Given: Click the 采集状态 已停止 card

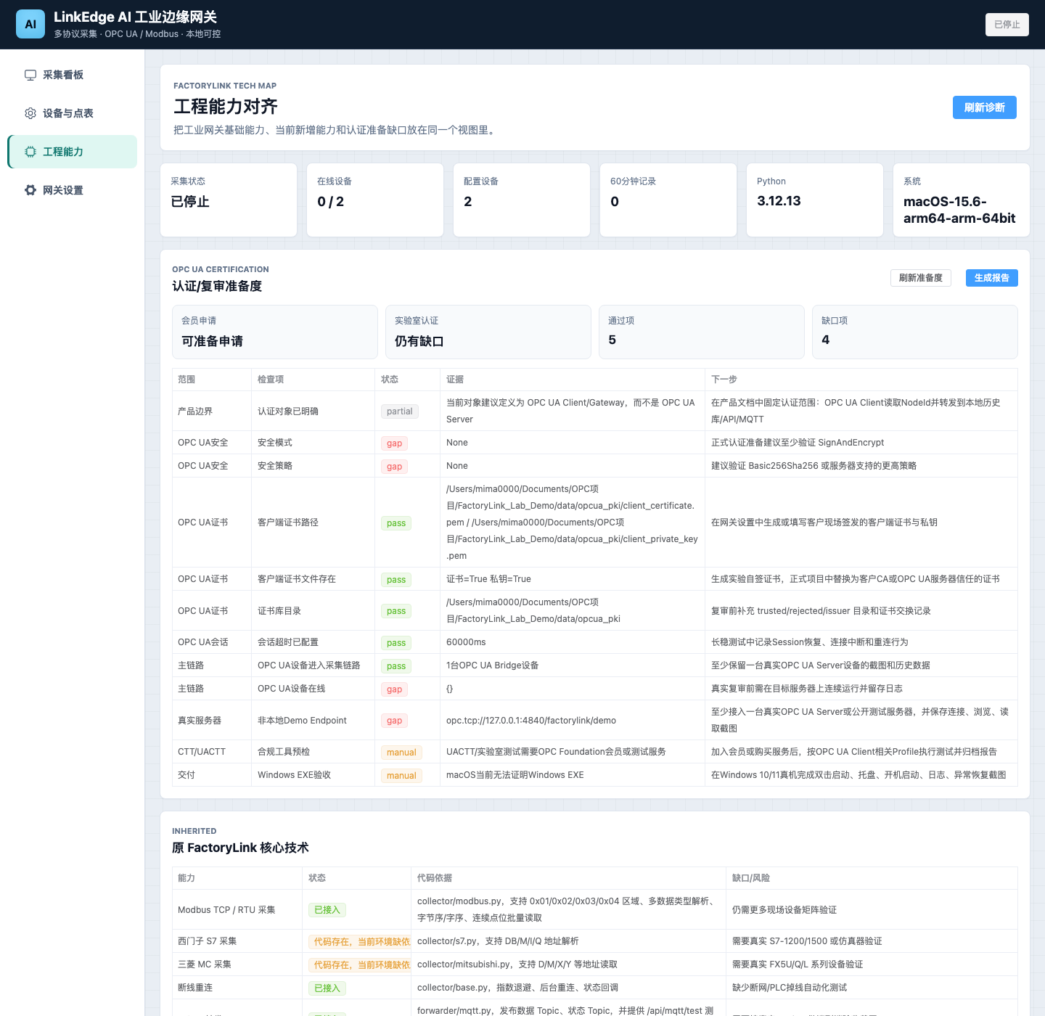Looking at the screenshot, I should [229, 200].
